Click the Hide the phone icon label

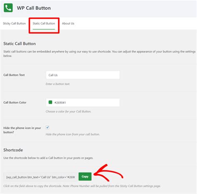[x=22, y=130]
